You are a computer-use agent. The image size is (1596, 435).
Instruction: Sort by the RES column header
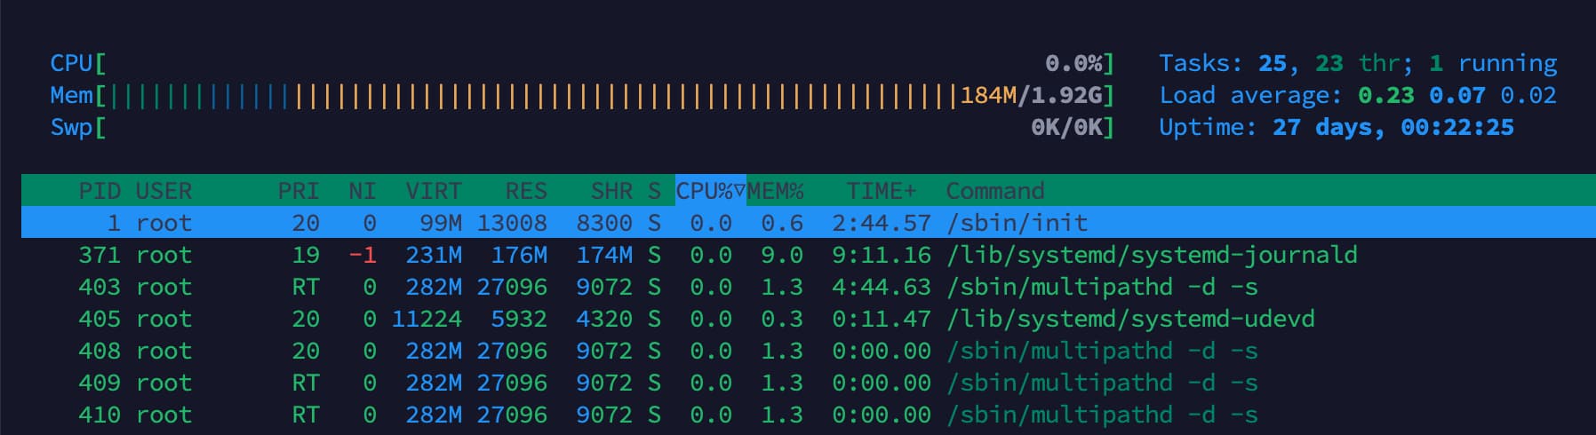526,191
